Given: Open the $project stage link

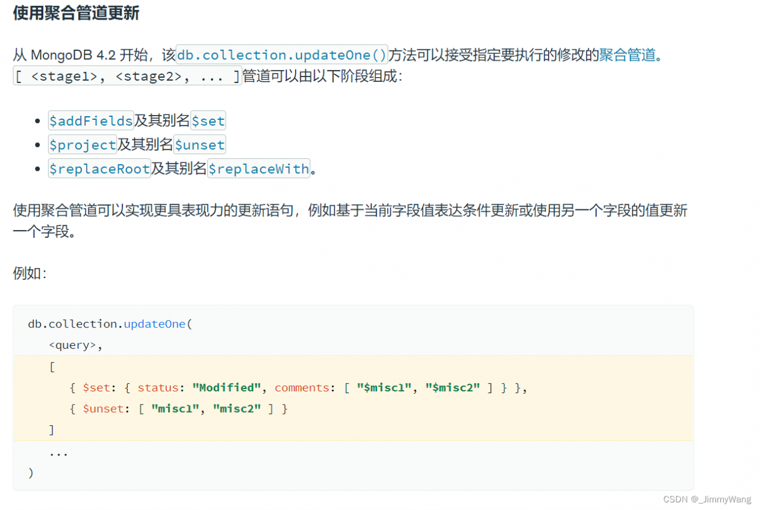Looking at the screenshot, I should tap(83, 145).
